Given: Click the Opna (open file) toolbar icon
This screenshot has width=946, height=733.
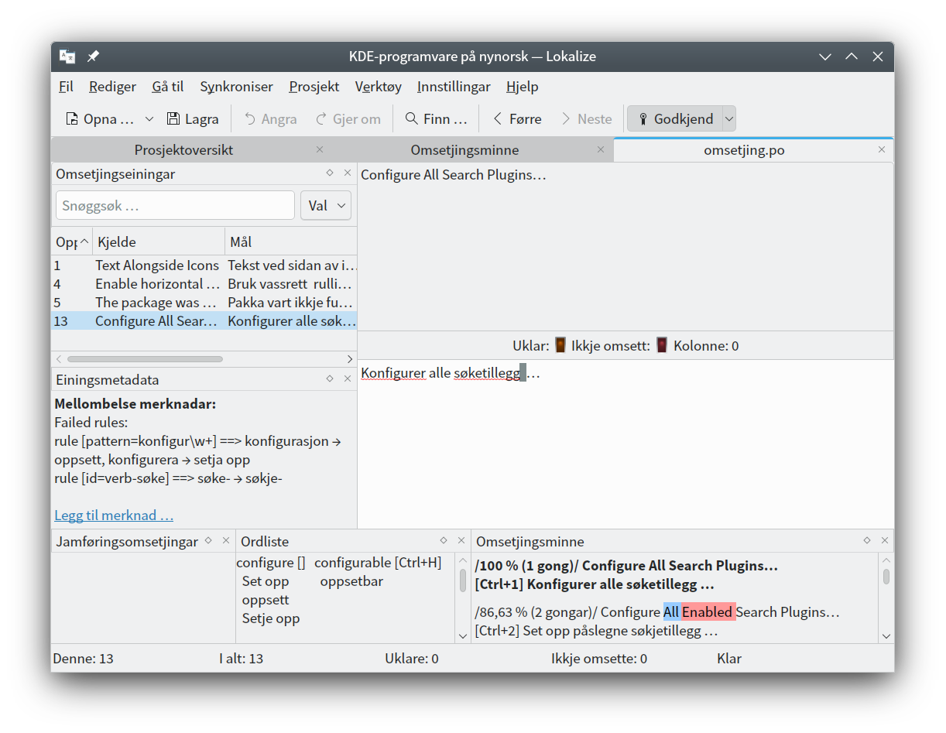Looking at the screenshot, I should [x=73, y=119].
